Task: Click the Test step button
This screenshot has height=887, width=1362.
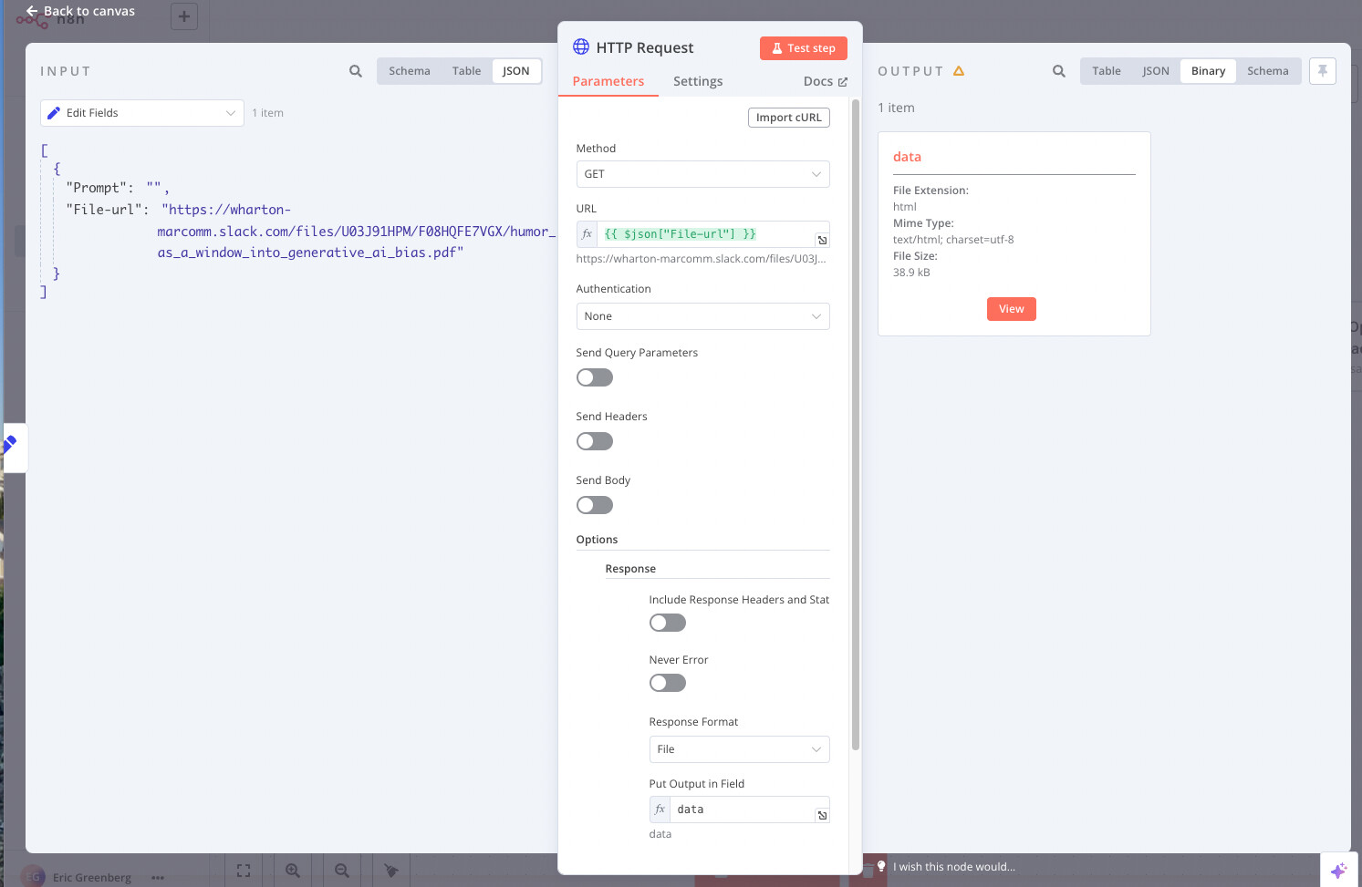Action: coord(804,47)
